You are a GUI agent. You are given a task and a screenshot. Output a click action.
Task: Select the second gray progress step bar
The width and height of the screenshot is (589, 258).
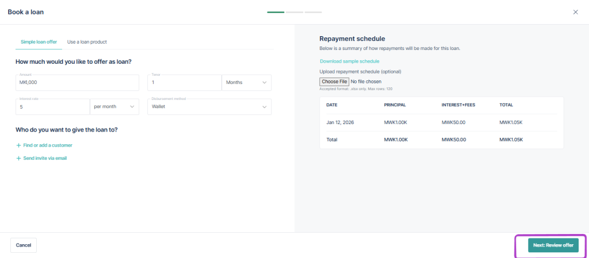pos(294,12)
